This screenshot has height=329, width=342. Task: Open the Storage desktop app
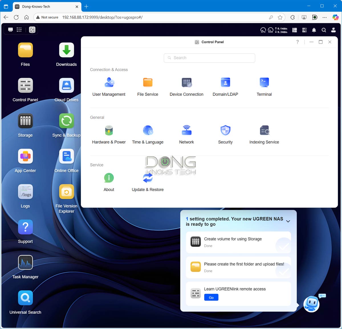pos(25,121)
